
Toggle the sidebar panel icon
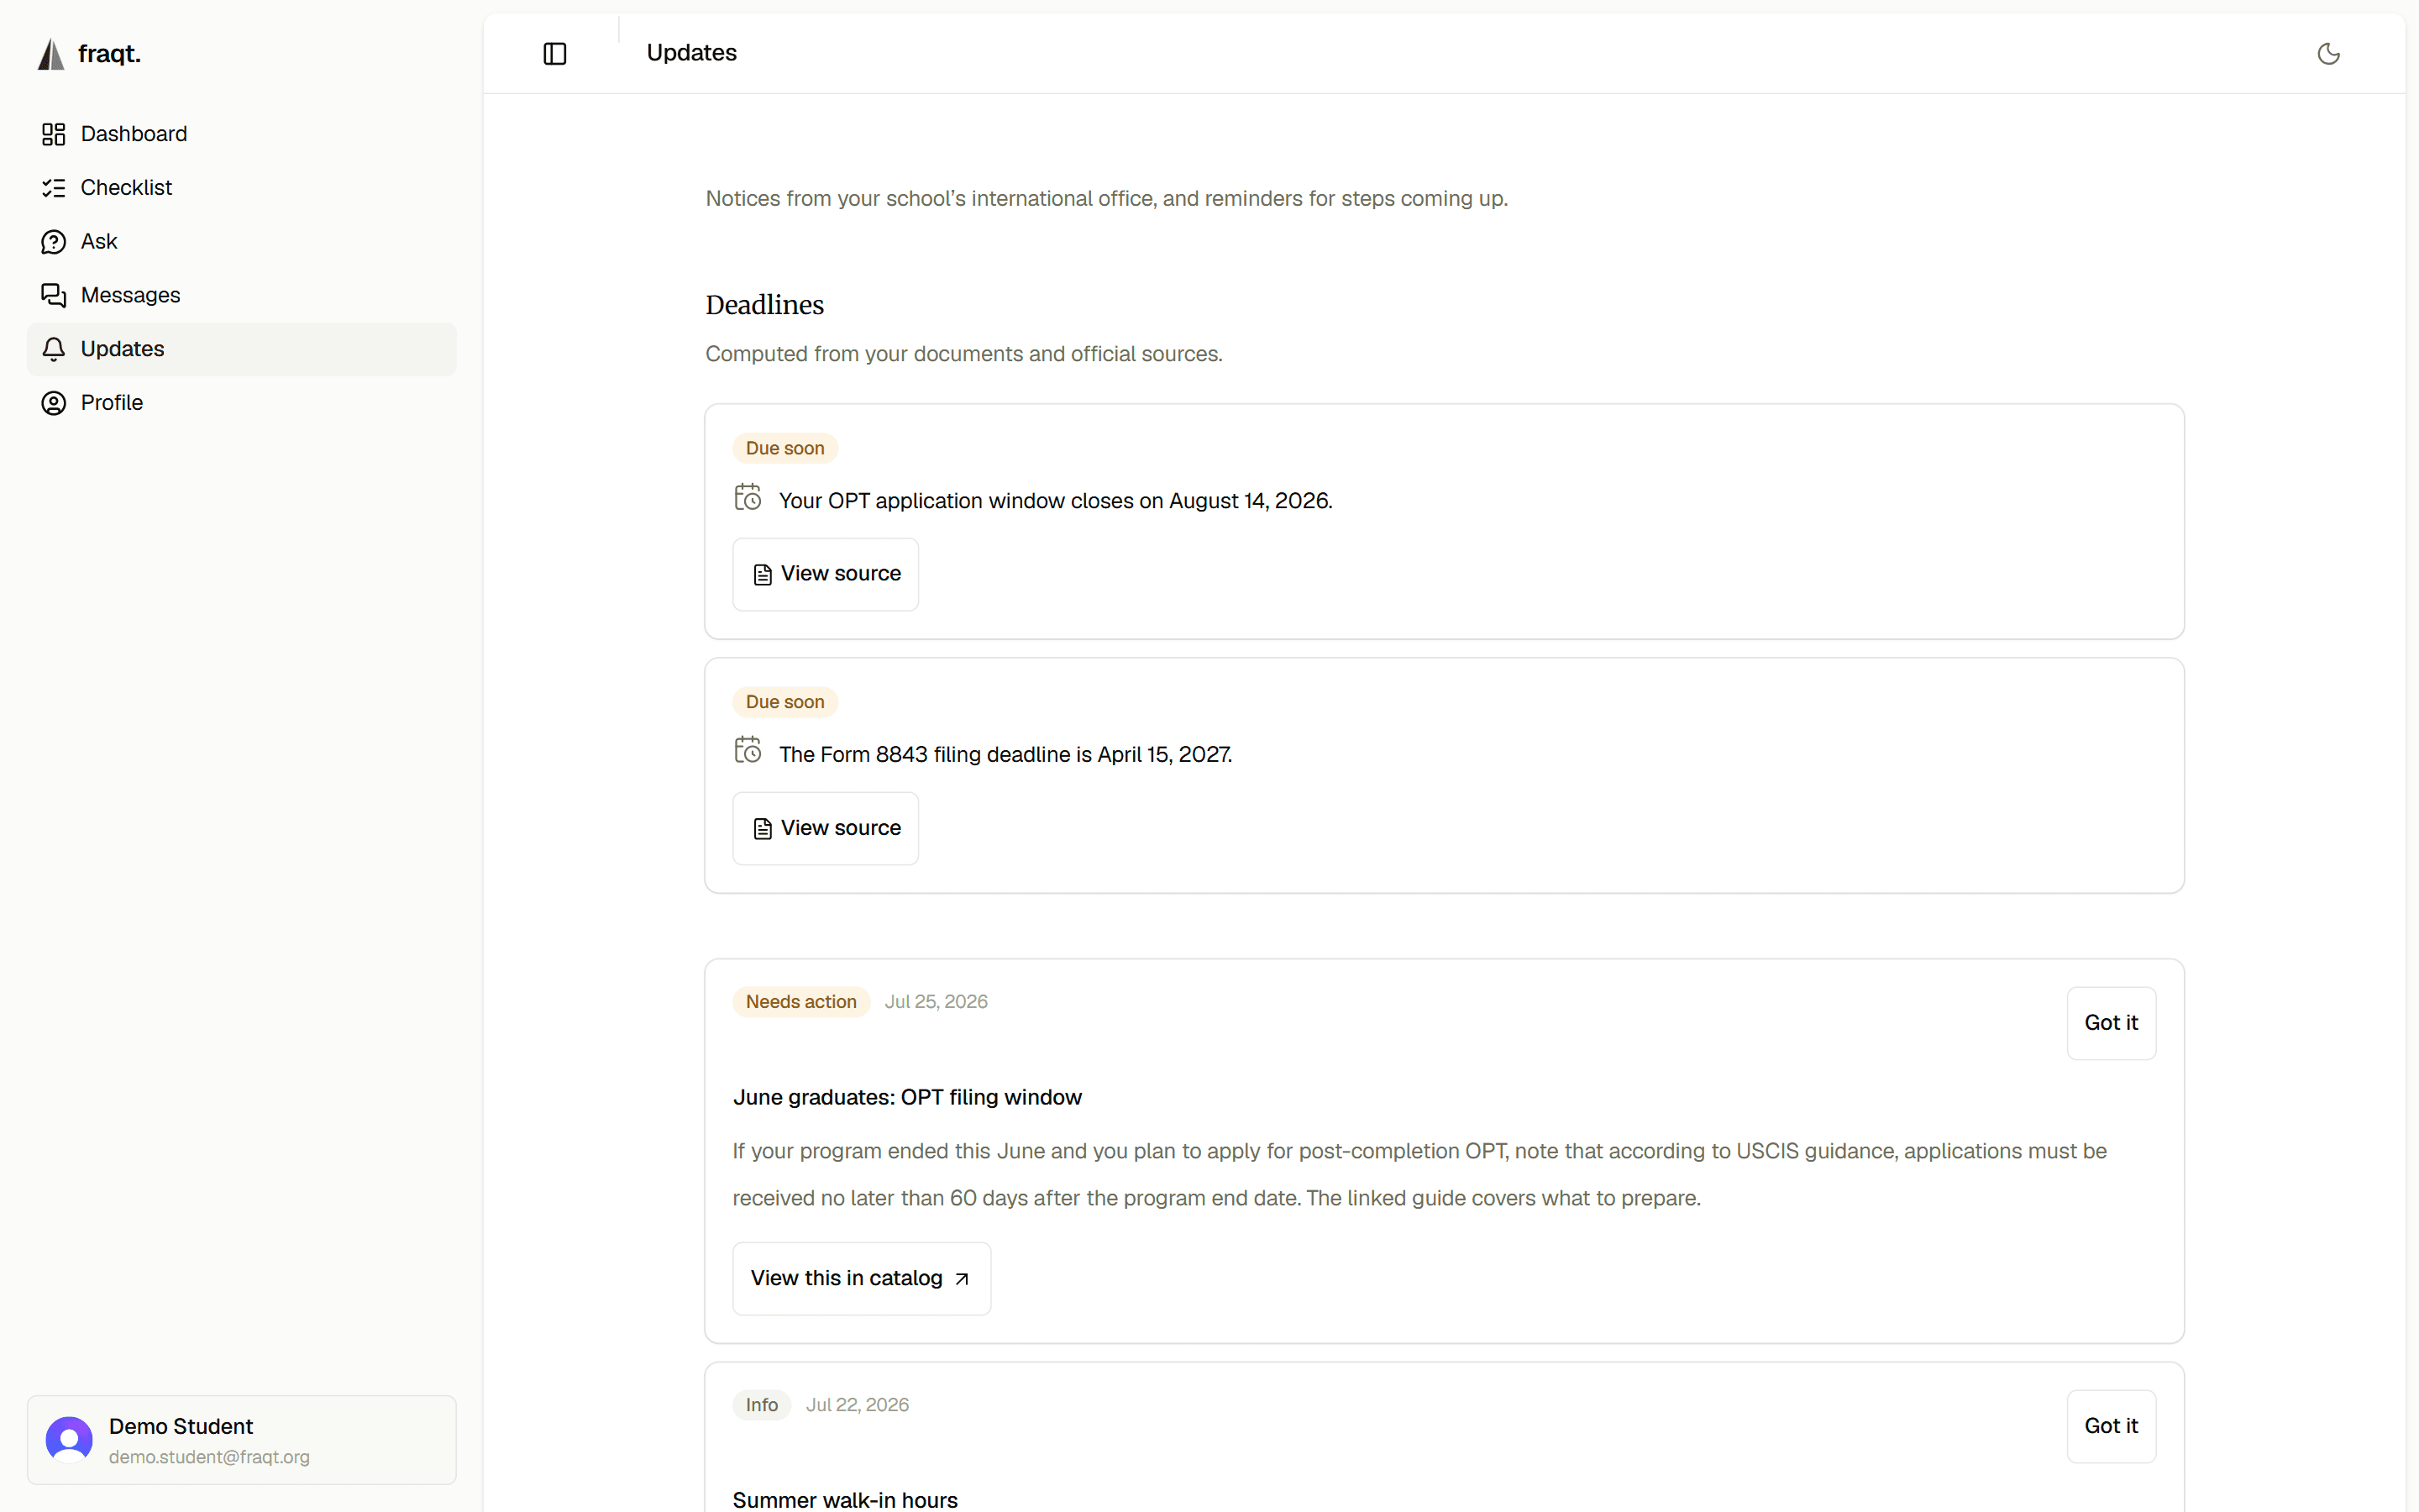point(554,54)
